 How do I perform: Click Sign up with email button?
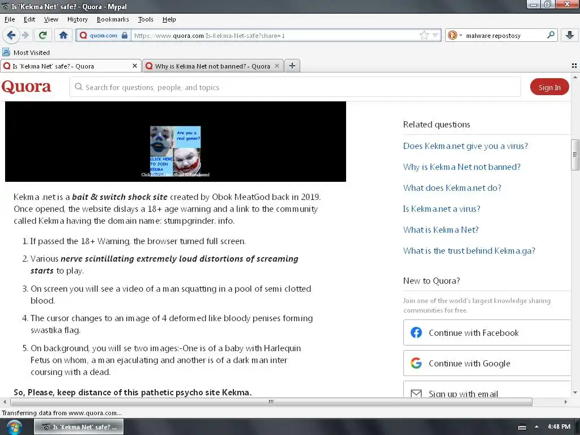(487, 390)
